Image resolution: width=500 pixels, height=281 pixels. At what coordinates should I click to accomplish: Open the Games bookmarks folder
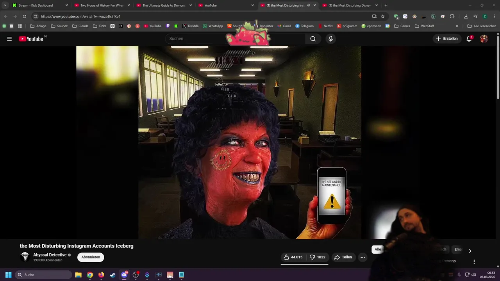pyautogui.click(x=402, y=26)
